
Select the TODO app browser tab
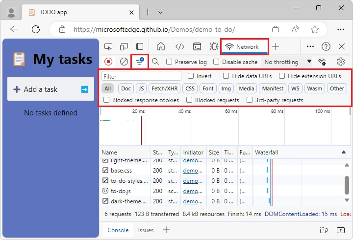coord(80,12)
